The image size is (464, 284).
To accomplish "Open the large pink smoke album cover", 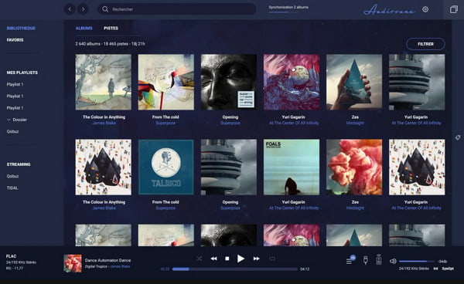I will click(x=354, y=167).
